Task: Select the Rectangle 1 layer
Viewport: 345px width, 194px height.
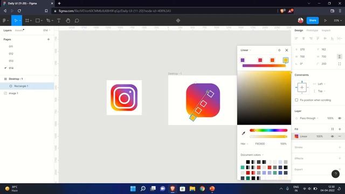Action: pos(27,86)
